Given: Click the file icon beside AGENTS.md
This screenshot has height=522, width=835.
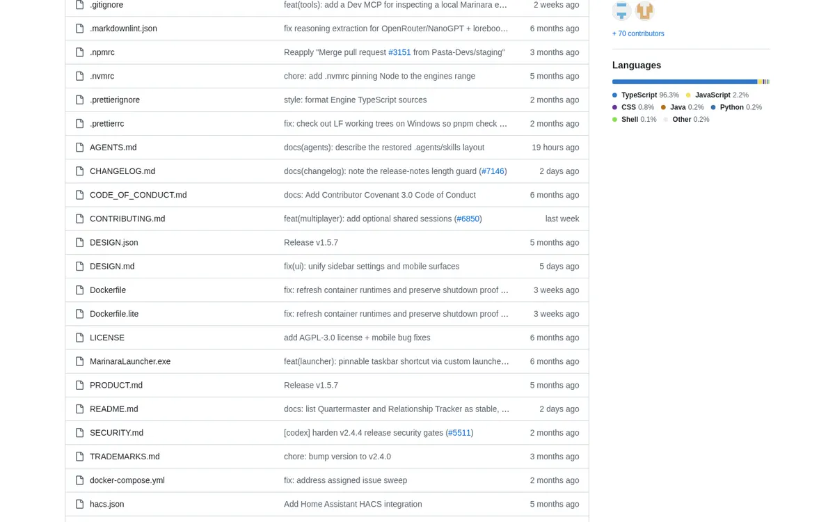Looking at the screenshot, I should 79,148.
